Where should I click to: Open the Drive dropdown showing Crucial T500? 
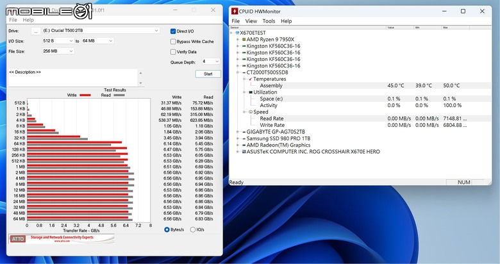101,31
